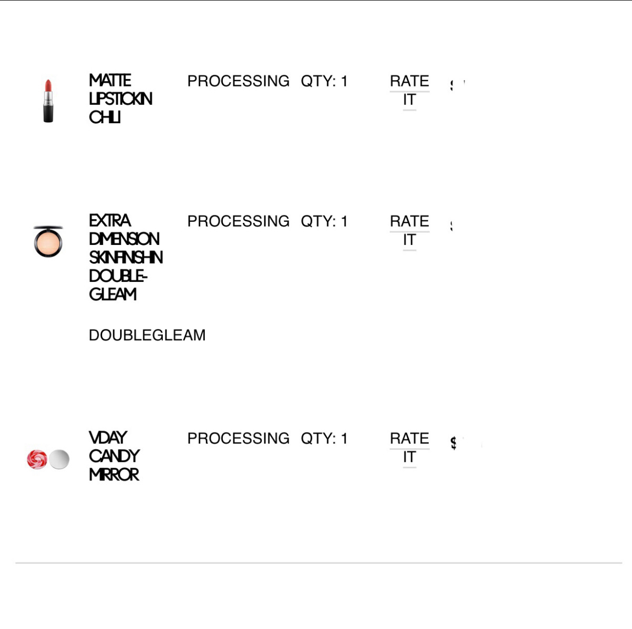
Task: Rate It for VDay Candy Mirror
Action: pyautogui.click(x=409, y=448)
